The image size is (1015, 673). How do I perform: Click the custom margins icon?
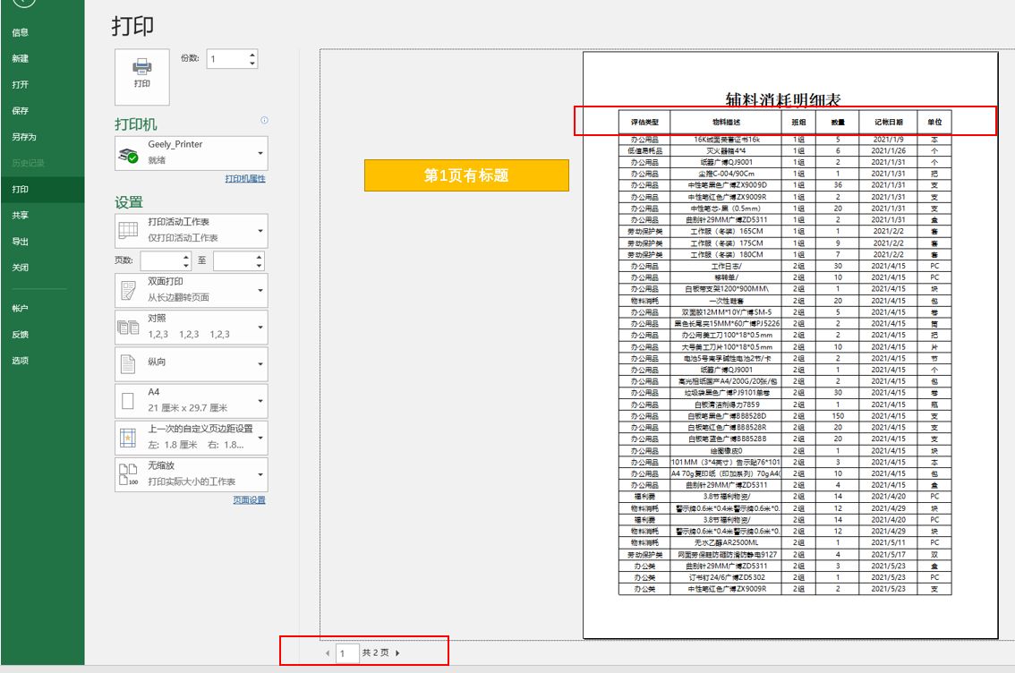pyautogui.click(x=128, y=439)
